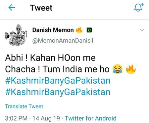Click the Translate Tweet link

[24, 106]
